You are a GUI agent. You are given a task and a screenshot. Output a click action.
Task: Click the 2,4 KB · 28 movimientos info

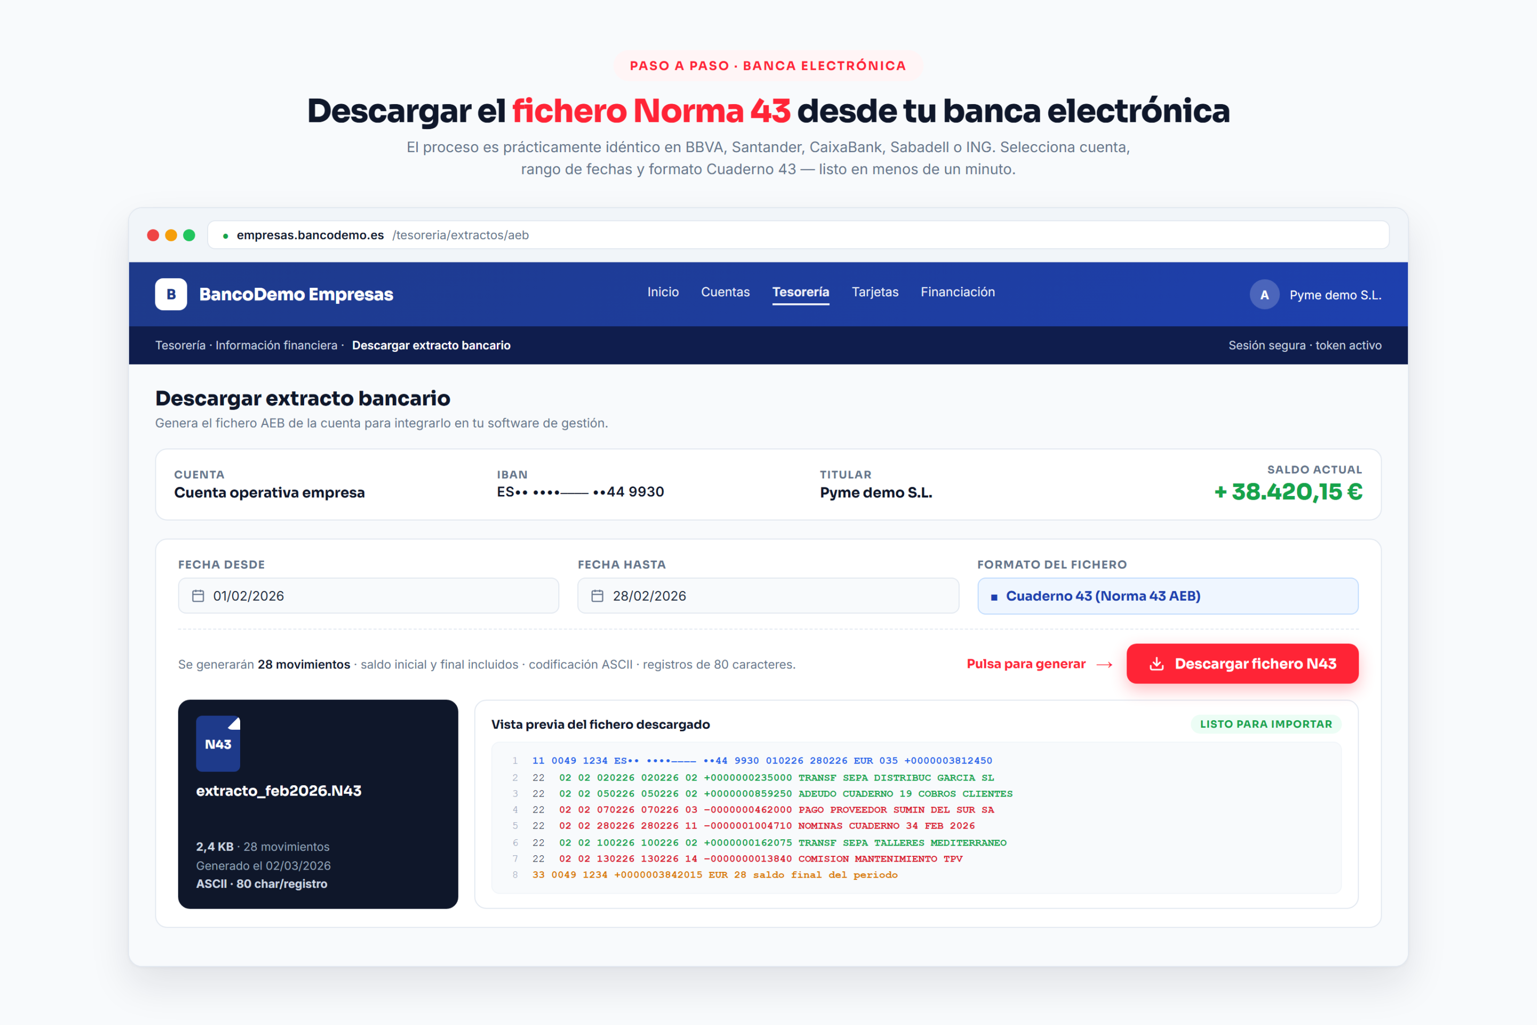[x=263, y=847]
